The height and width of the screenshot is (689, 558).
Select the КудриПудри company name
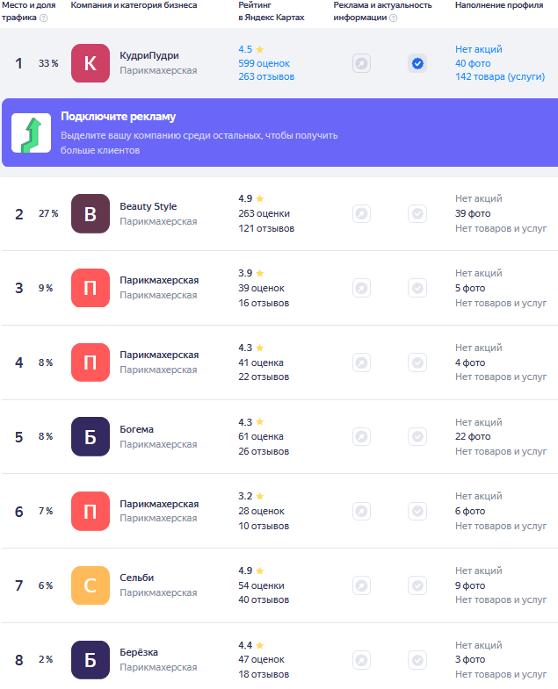click(149, 55)
